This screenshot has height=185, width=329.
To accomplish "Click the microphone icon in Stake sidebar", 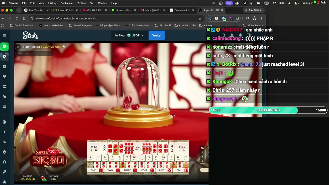I will tap(4, 172).
